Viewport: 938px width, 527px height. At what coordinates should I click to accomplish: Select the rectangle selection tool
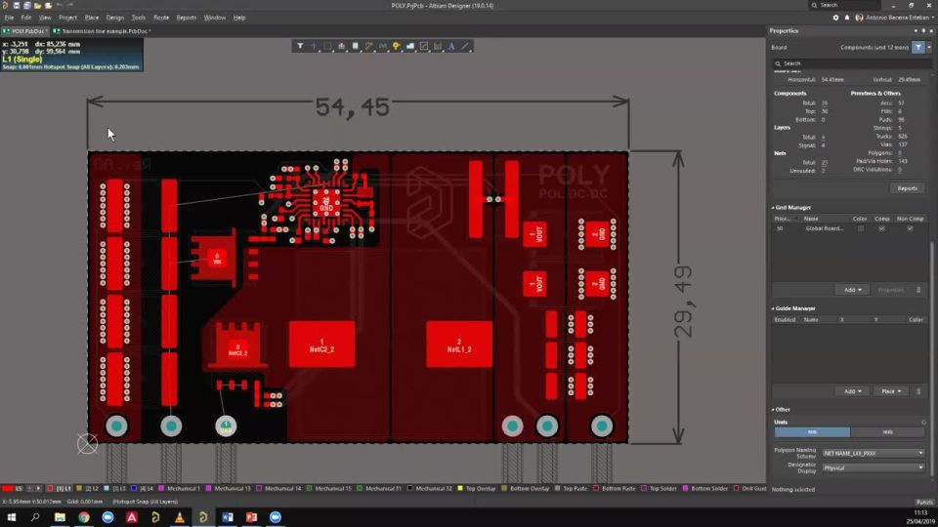point(327,46)
